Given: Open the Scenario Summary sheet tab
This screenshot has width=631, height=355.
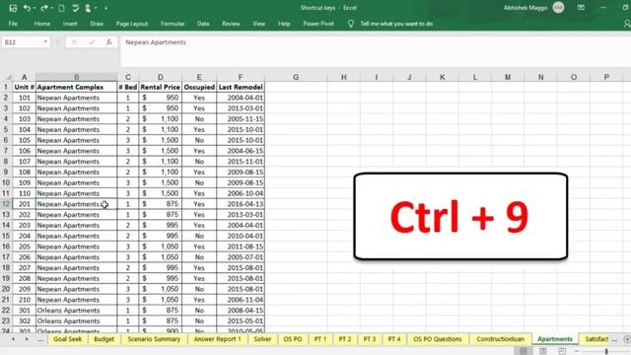Looking at the screenshot, I should click(x=154, y=339).
